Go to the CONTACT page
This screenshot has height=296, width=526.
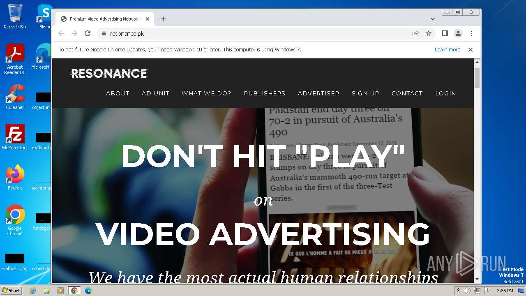coord(407,93)
